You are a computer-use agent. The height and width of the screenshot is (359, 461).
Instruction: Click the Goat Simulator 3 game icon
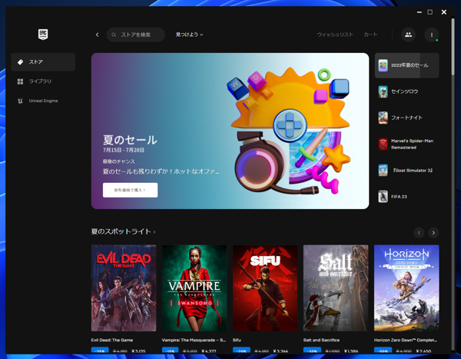pos(383,171)
